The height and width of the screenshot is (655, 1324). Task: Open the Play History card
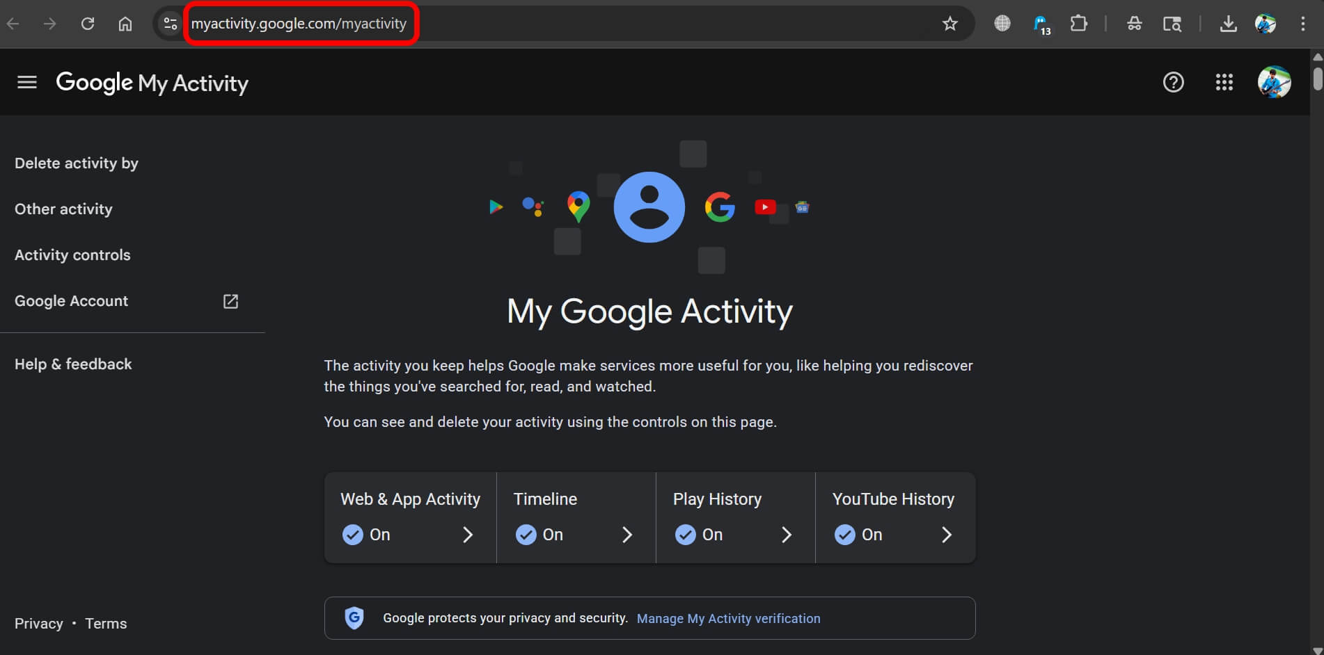(x=736, y=518)
